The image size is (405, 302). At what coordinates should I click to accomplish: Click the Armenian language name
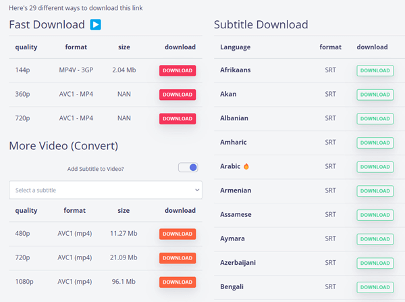(x=236, y=191)
